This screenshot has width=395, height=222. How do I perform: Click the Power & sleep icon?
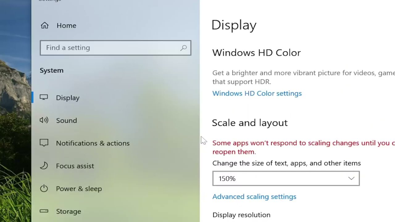pyautogui.click(x=44, y=188)
